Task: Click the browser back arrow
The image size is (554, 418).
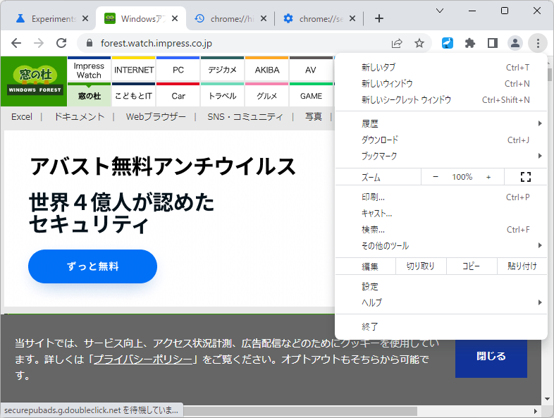Action: (x=16, y=43)
